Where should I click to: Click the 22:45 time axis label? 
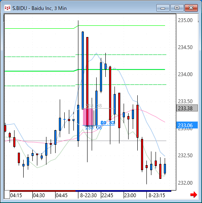pyautogui.click(x=107, y=196)
